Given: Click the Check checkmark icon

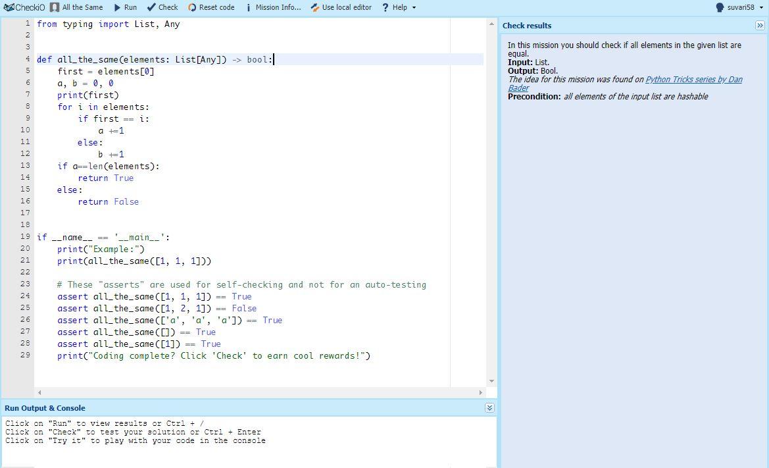Looking at the screenshot, I should [151, 7].
